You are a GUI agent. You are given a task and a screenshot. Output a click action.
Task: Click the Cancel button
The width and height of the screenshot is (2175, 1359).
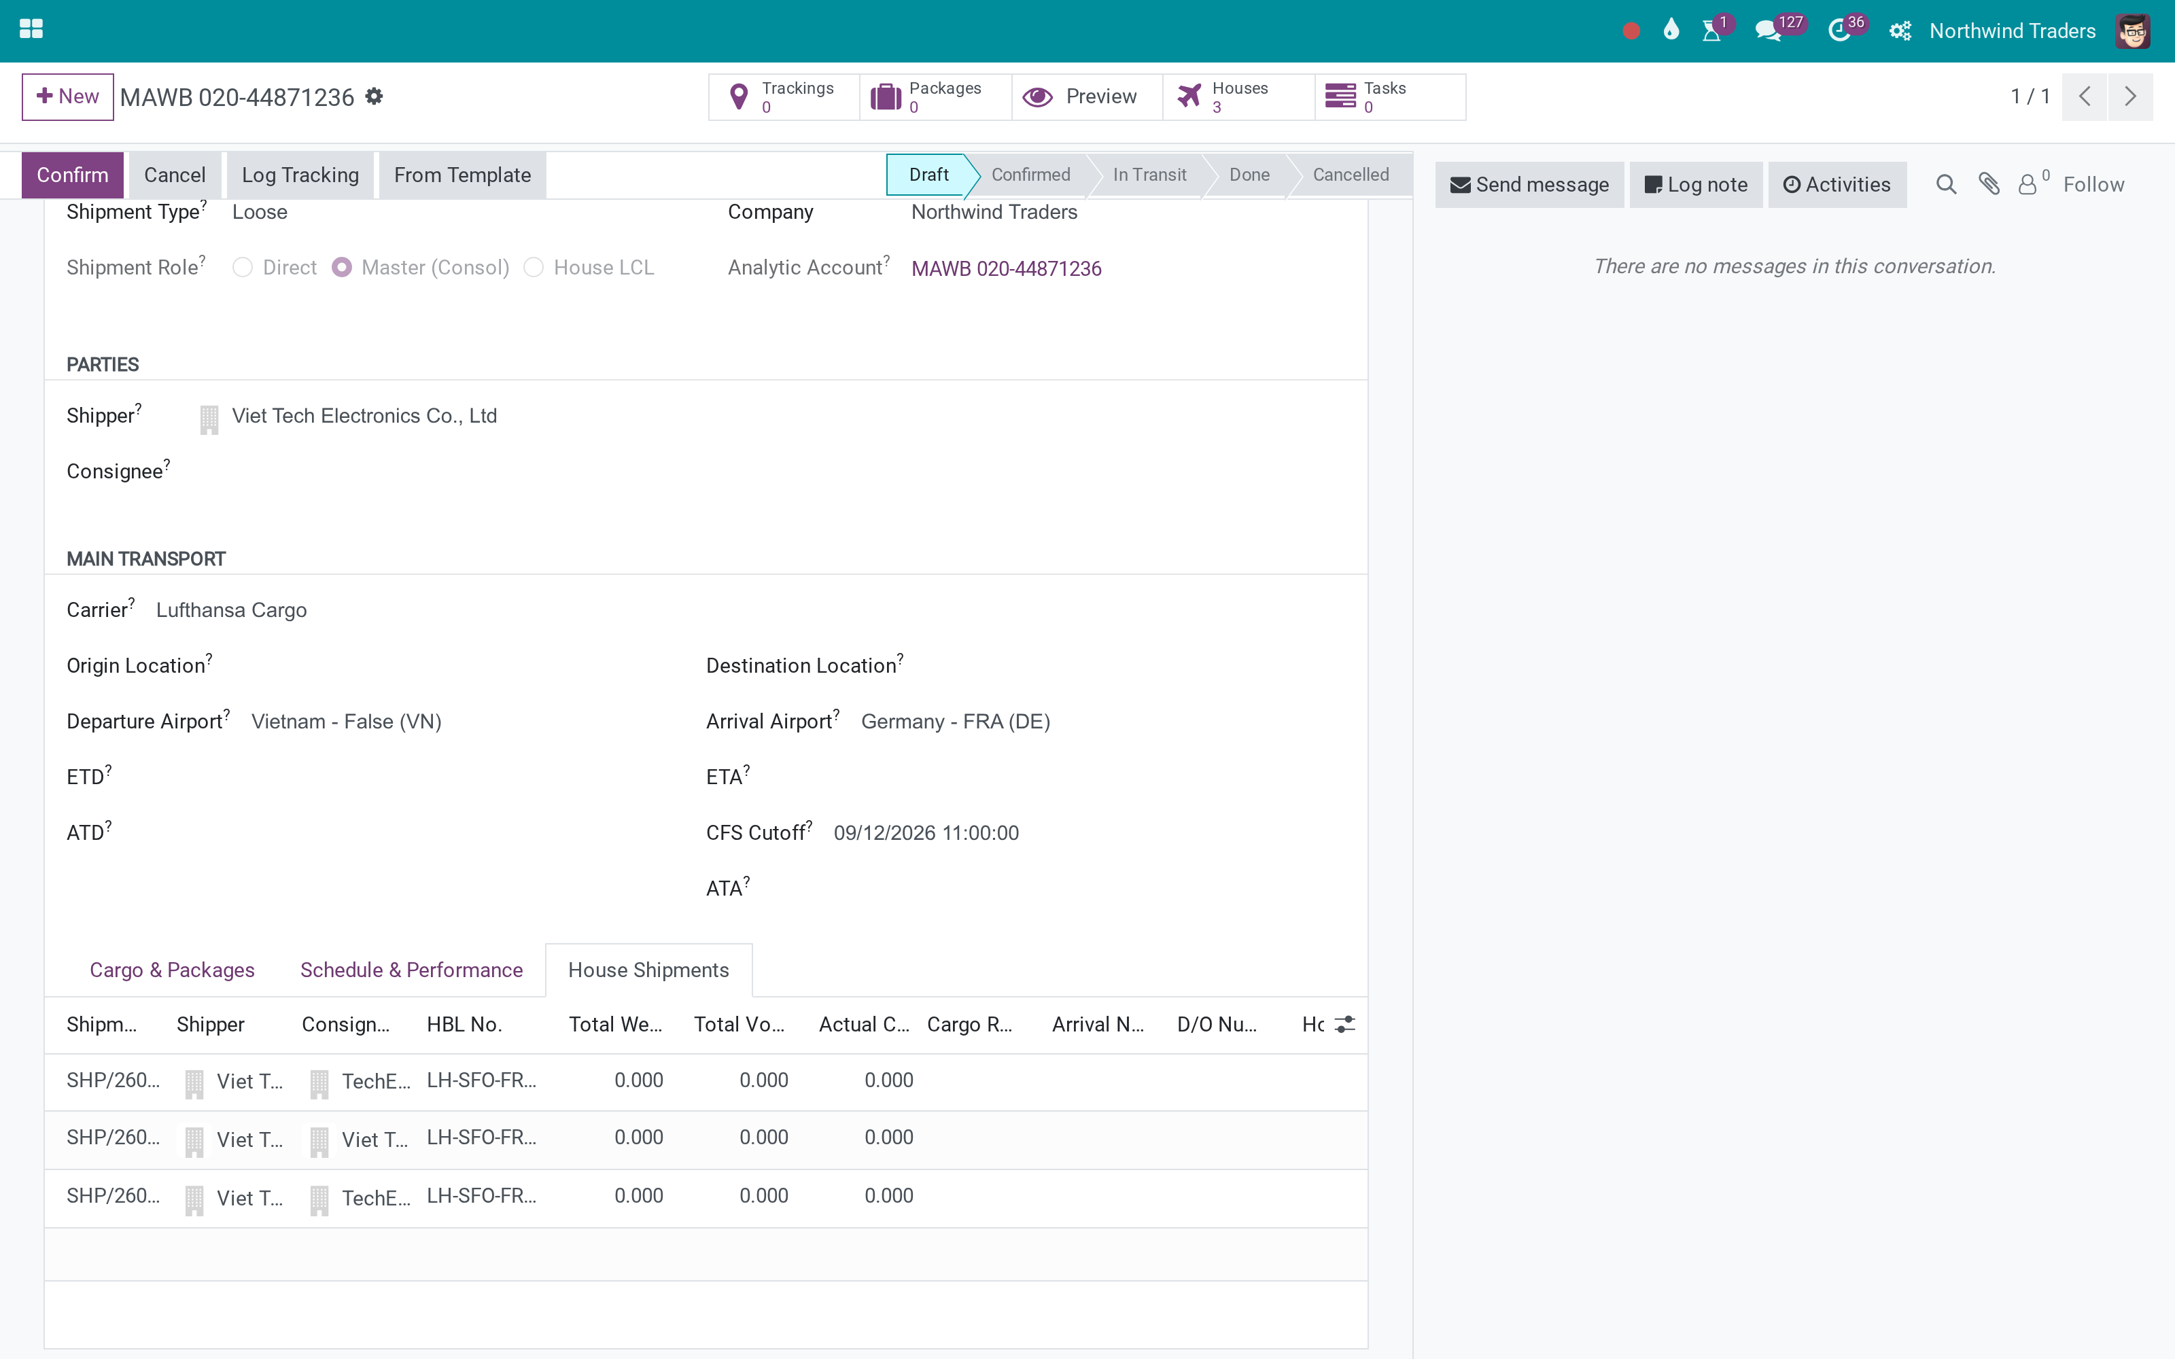175,175
